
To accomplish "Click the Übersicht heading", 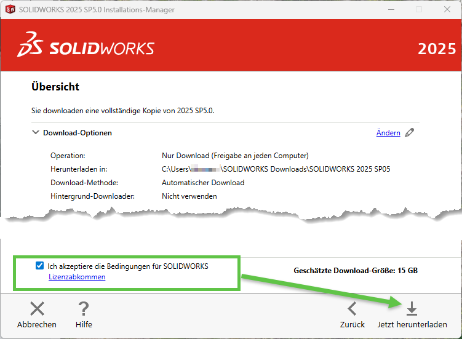I will [x=55, y=87].
